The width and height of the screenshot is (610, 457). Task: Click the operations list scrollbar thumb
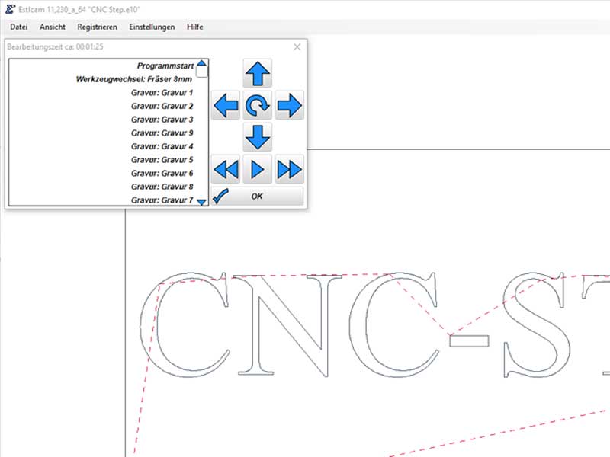202,72
